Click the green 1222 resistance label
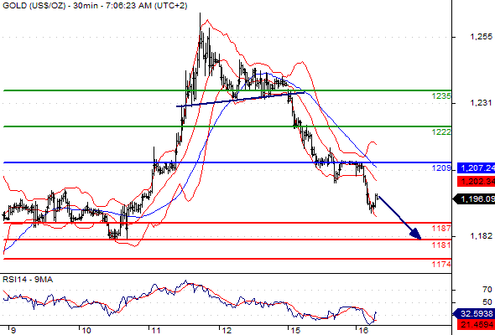 (x=441, y=132)
